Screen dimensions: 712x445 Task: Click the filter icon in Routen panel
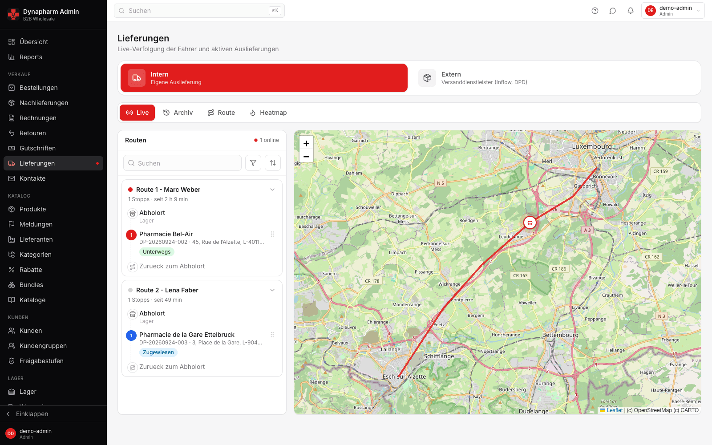click(253, 163)
